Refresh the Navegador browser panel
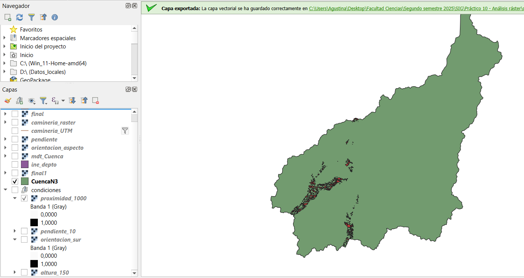 19,17
